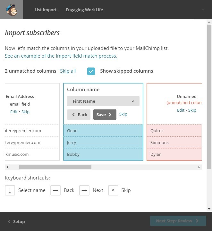
Task: Go Back to the previous column
Action: point(79,115)
